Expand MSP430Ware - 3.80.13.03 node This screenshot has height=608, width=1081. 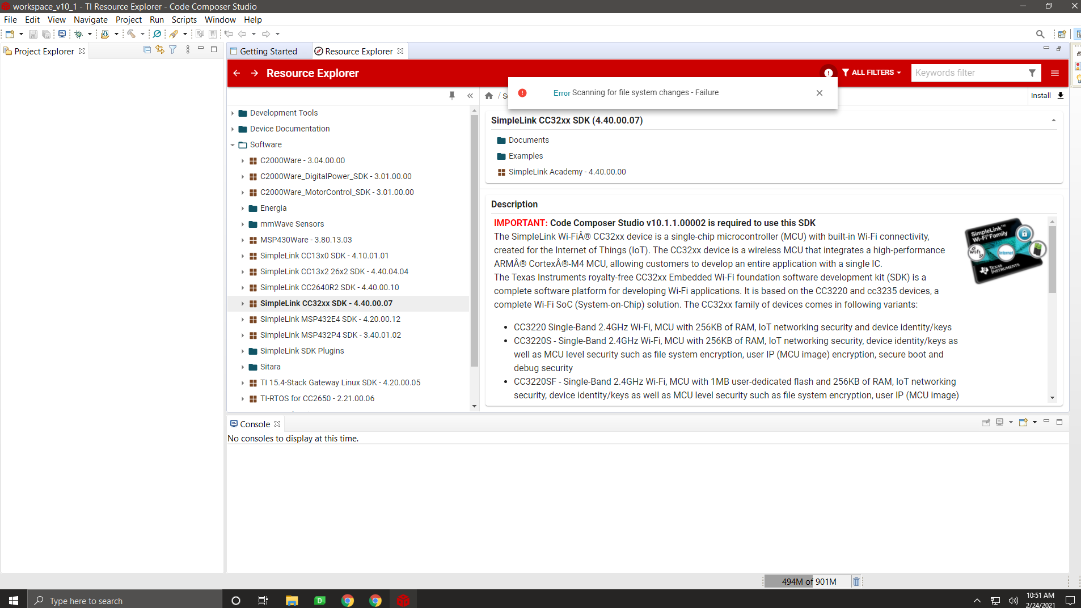[x=243, y=240]
